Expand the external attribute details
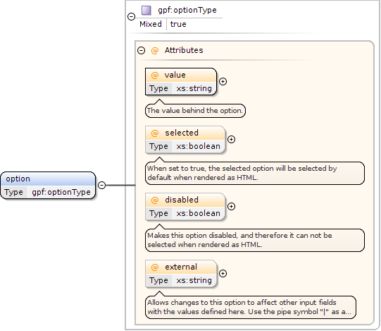 point(223,273)
